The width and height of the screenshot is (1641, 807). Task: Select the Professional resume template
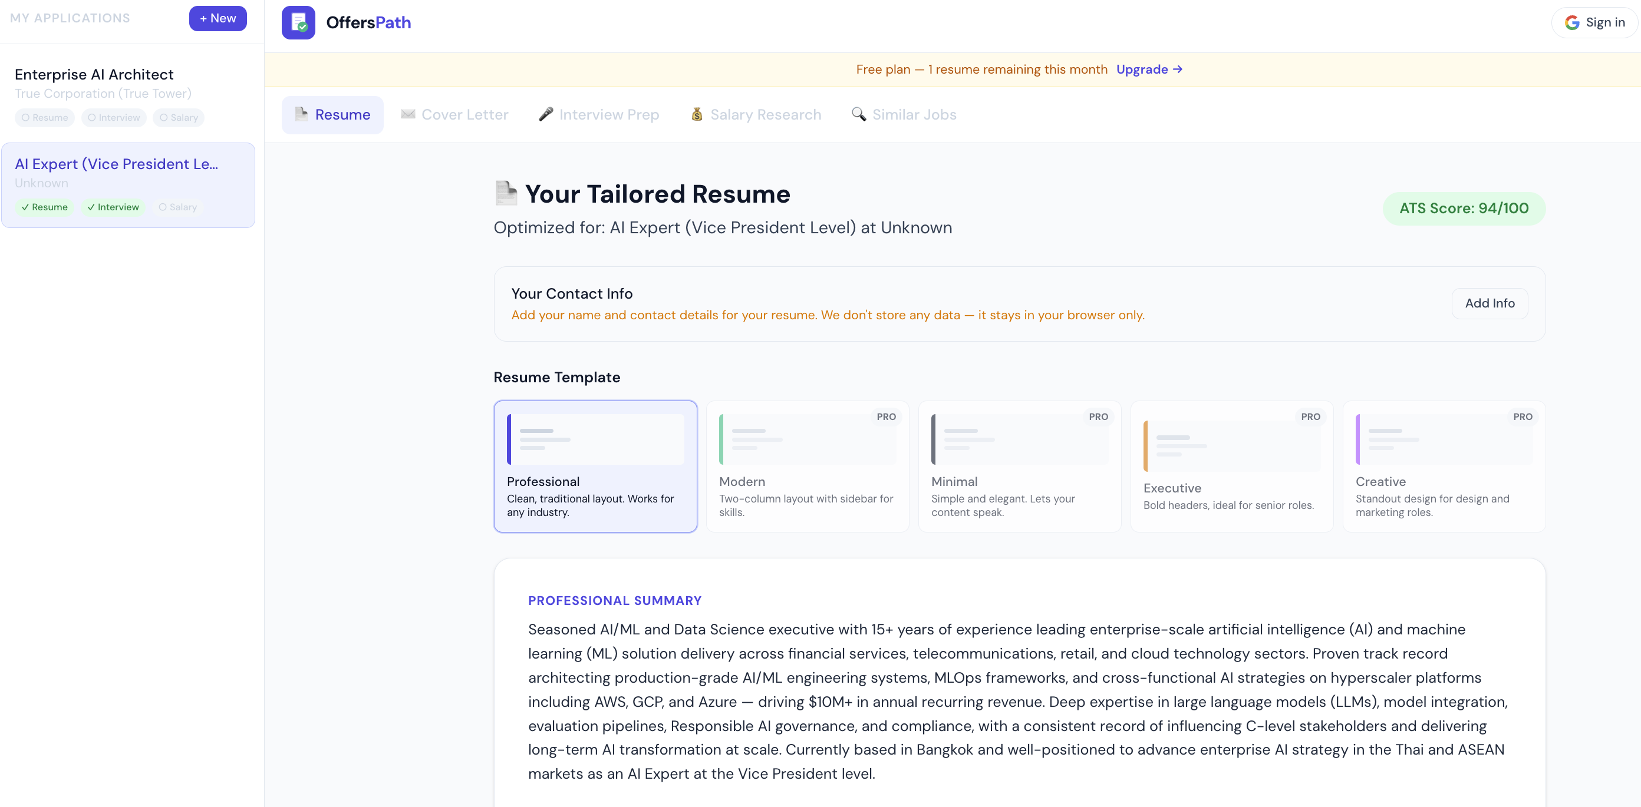595,466
